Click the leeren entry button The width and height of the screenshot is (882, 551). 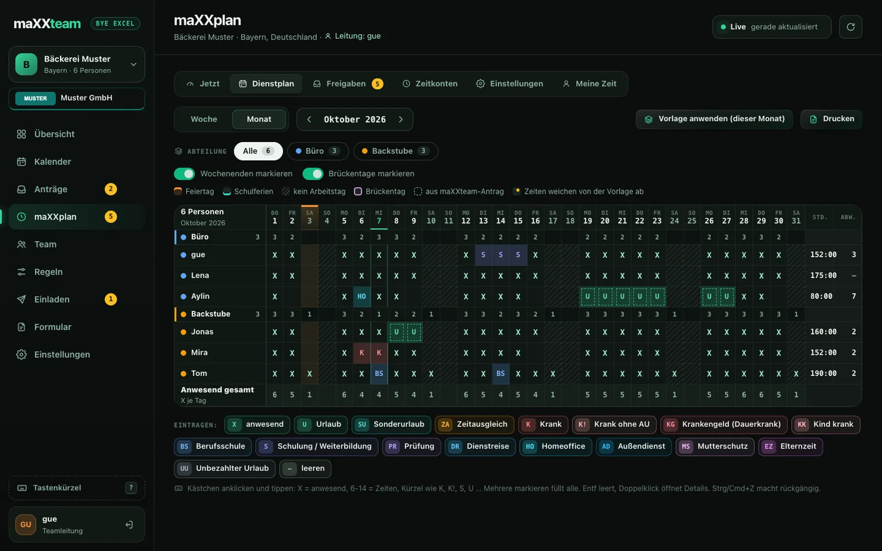(x=306, y=468)
